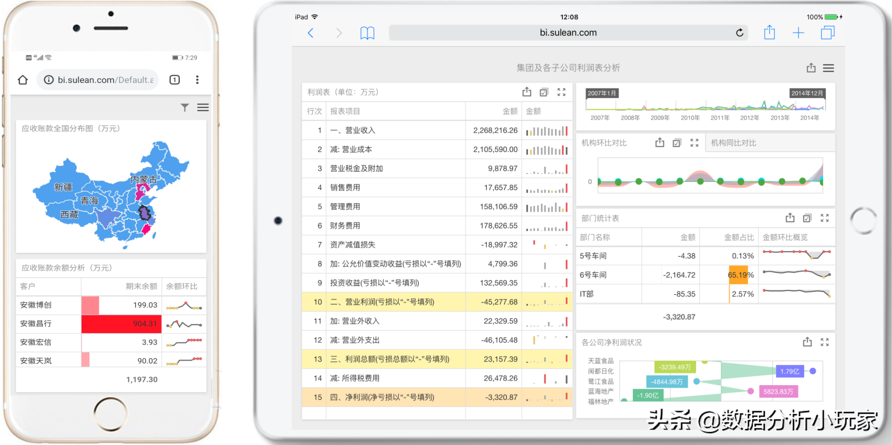Screen dimensions: 892x445
Task: Select the 机构环比对比 tab
Action: tap(604, 142)
